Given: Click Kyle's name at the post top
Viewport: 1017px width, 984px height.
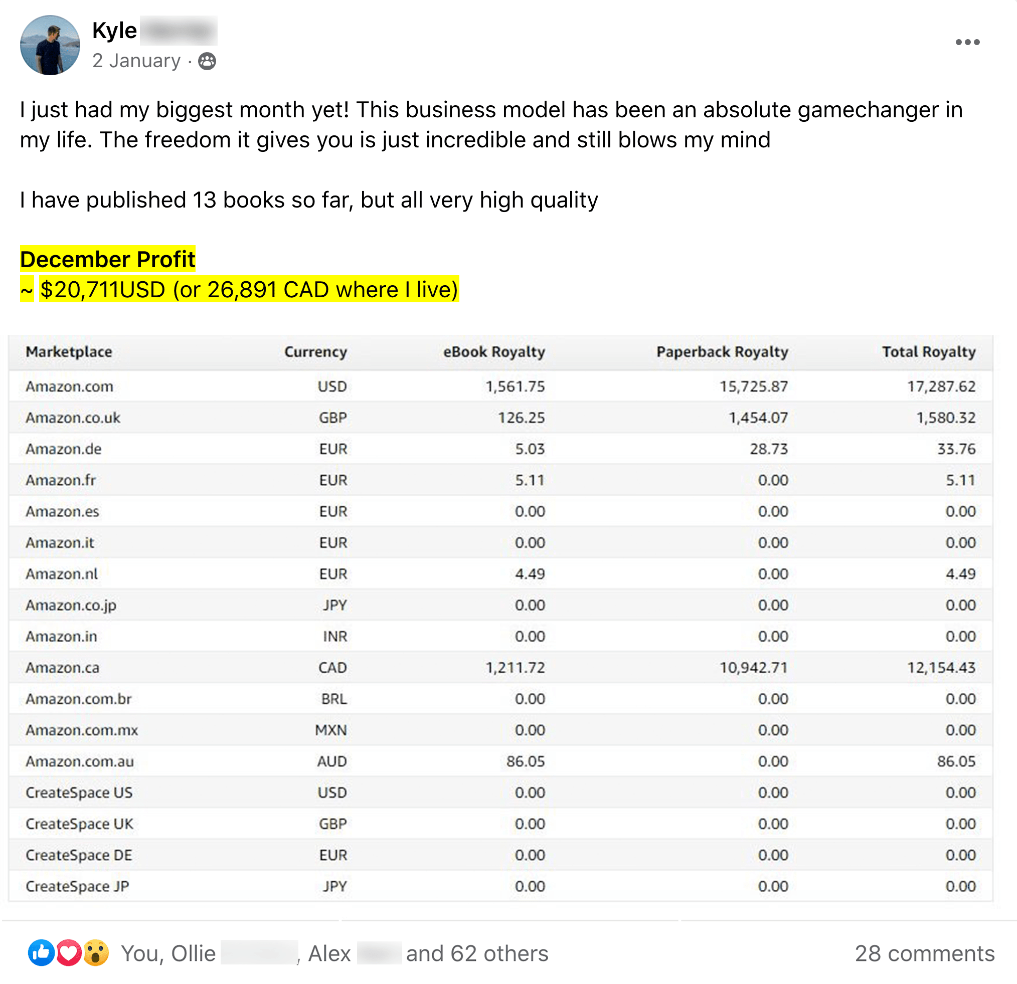Looking at the screenshot, I should point(115,31).
